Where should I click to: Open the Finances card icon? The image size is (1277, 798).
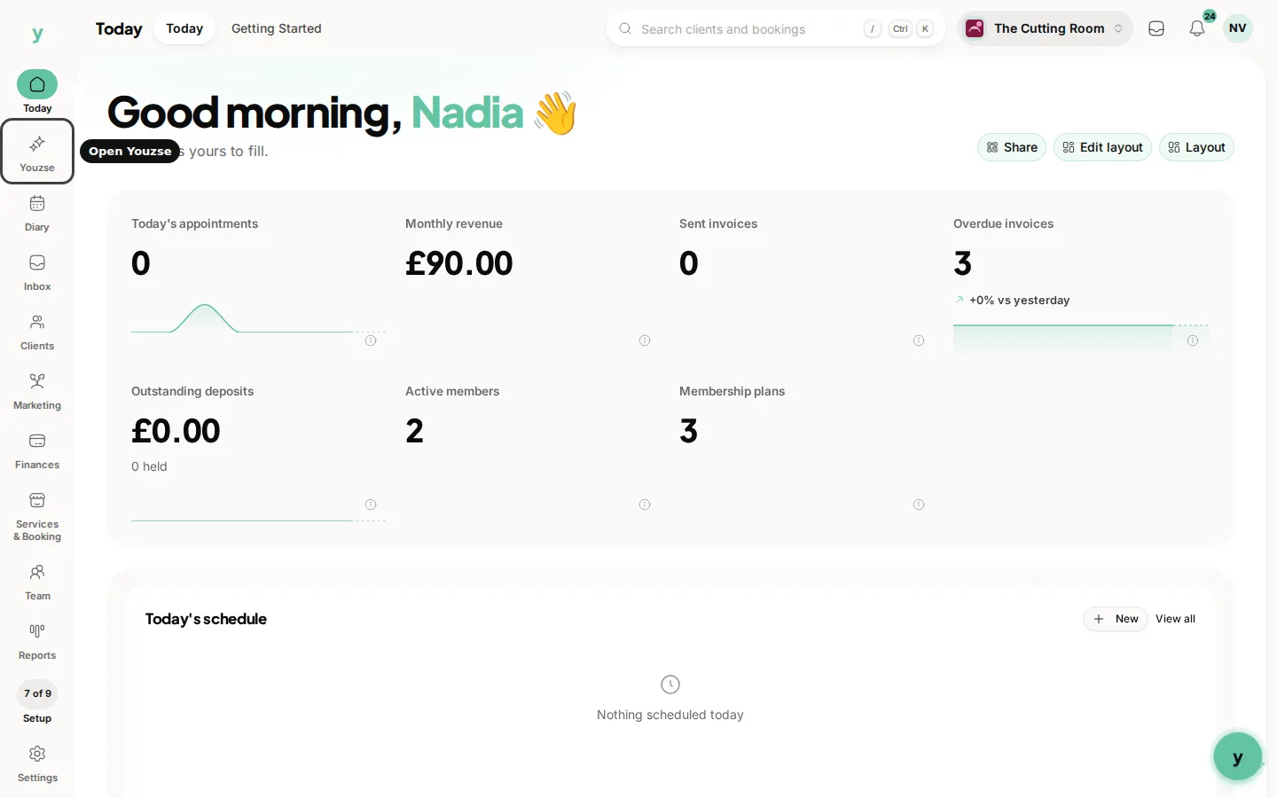pyautogui.click(x=37, y=441)
